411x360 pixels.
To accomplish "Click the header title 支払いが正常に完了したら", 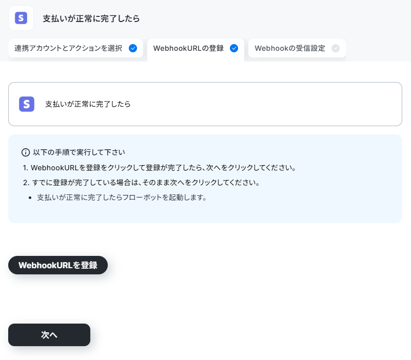I will [91, 18].
